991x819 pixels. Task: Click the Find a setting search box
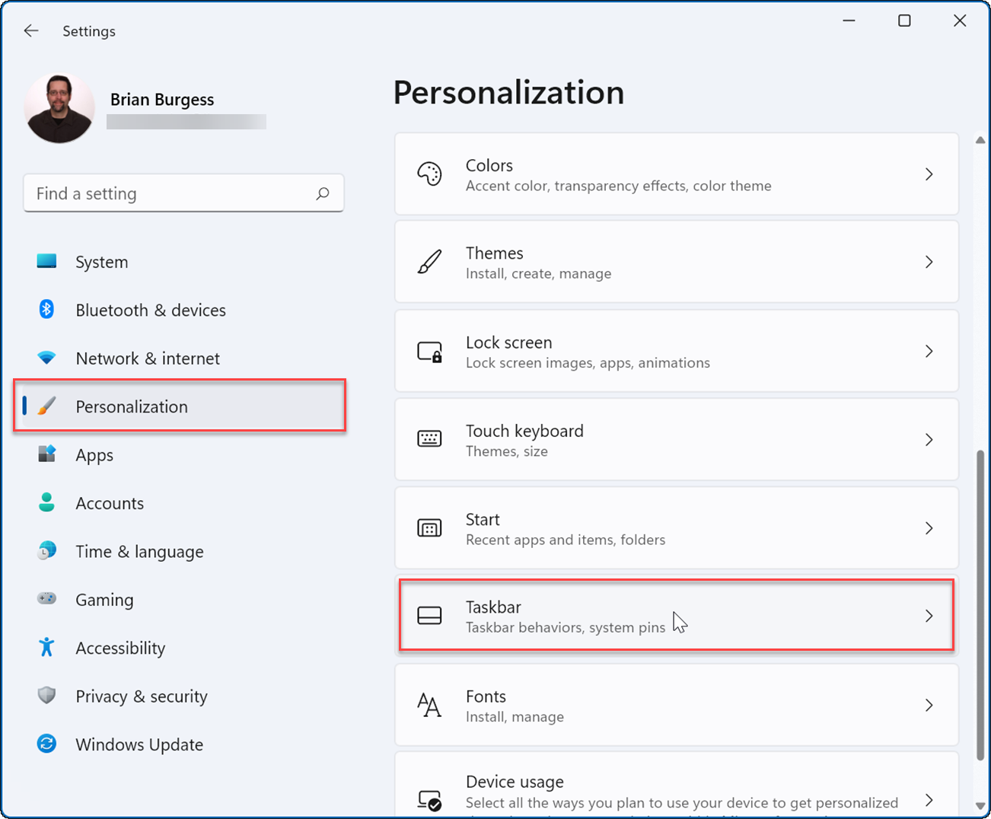(x=183, y=193)
